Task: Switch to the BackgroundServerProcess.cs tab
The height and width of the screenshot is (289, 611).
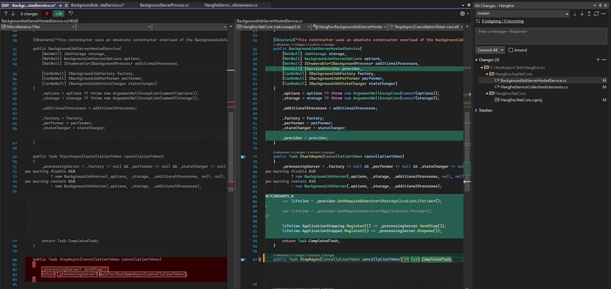Action: (x=164, y=5)
